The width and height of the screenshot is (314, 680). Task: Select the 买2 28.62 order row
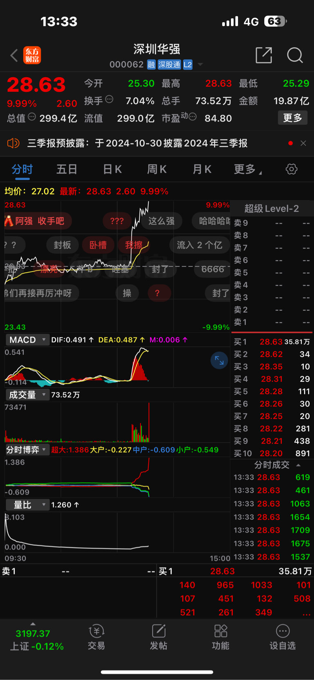(272, 354)
